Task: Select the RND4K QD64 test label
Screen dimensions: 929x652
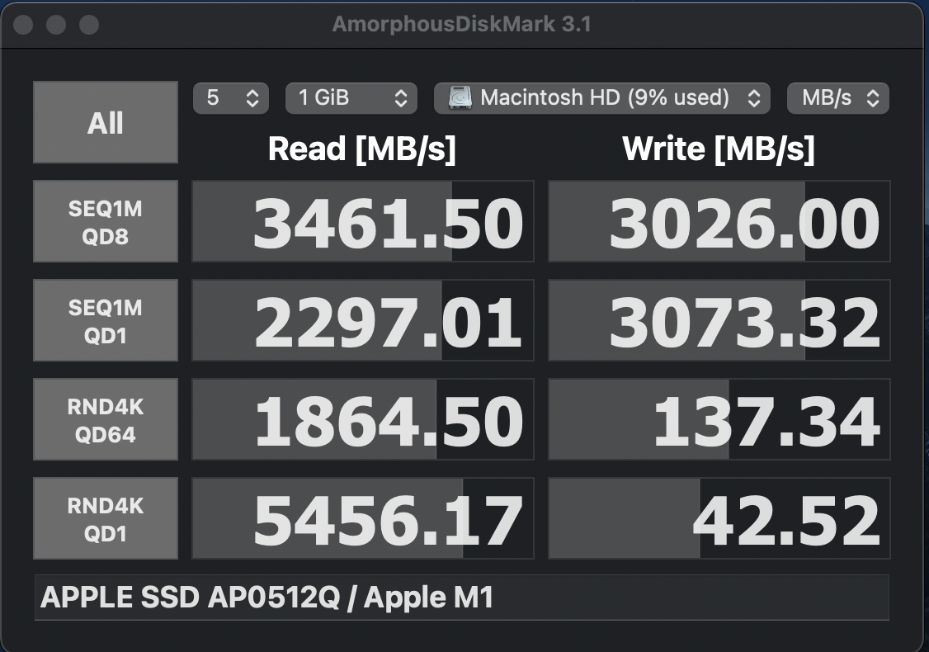Action: [105, 419]
